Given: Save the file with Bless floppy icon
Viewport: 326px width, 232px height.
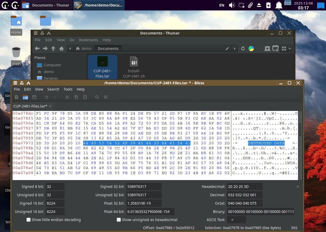Looking at the screenshot, I should pos(34,97).
